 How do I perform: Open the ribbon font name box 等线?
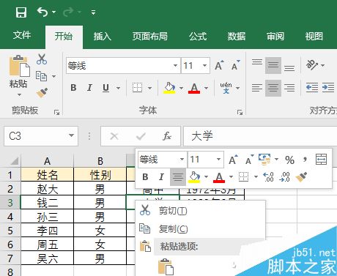[123, 66]
